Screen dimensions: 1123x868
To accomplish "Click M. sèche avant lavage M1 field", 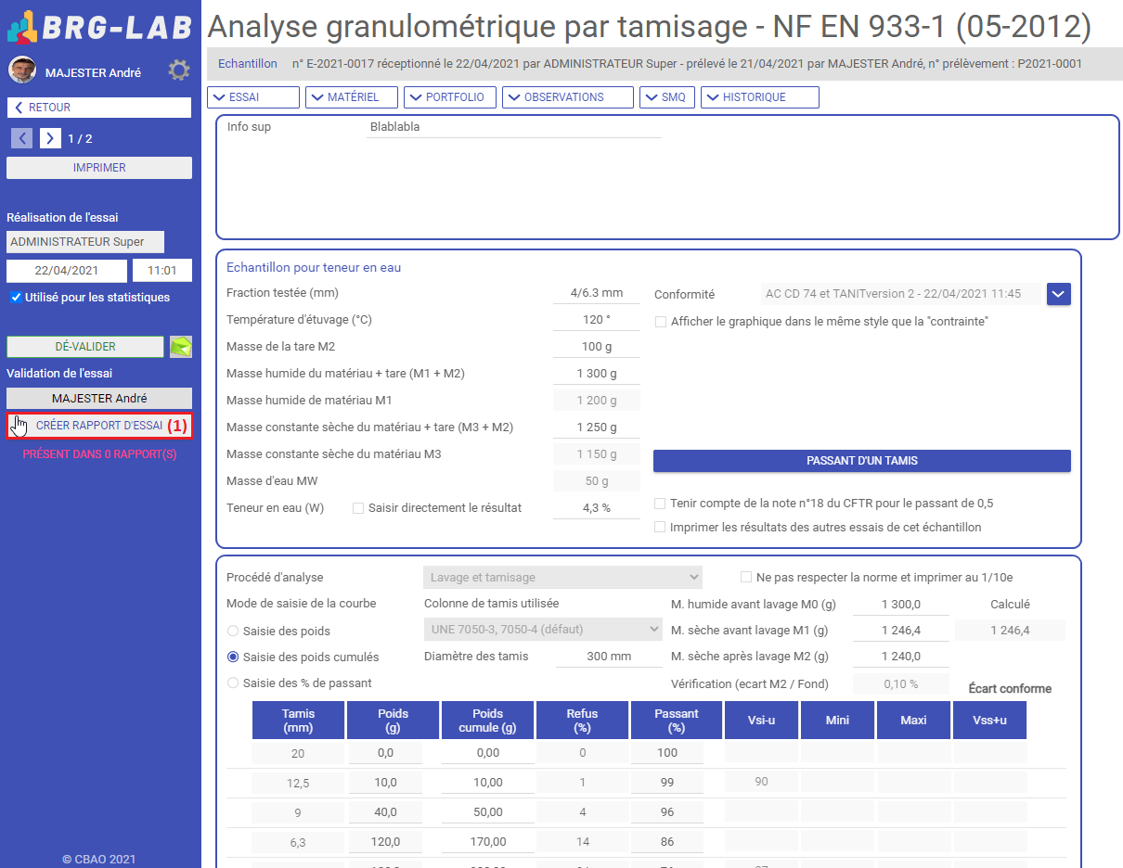I will point(901,631).
